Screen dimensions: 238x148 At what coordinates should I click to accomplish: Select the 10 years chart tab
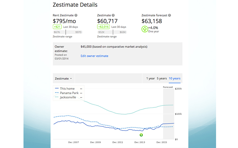174,78
